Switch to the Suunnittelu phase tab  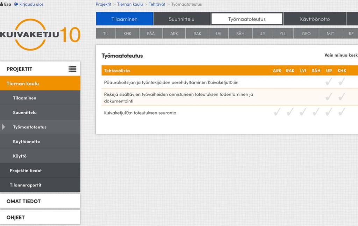pos(181,19)
